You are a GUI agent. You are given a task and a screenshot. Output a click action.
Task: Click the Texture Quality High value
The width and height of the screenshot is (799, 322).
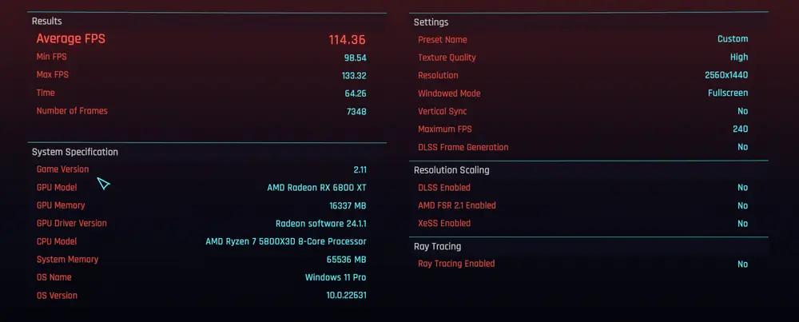(739, 57)
